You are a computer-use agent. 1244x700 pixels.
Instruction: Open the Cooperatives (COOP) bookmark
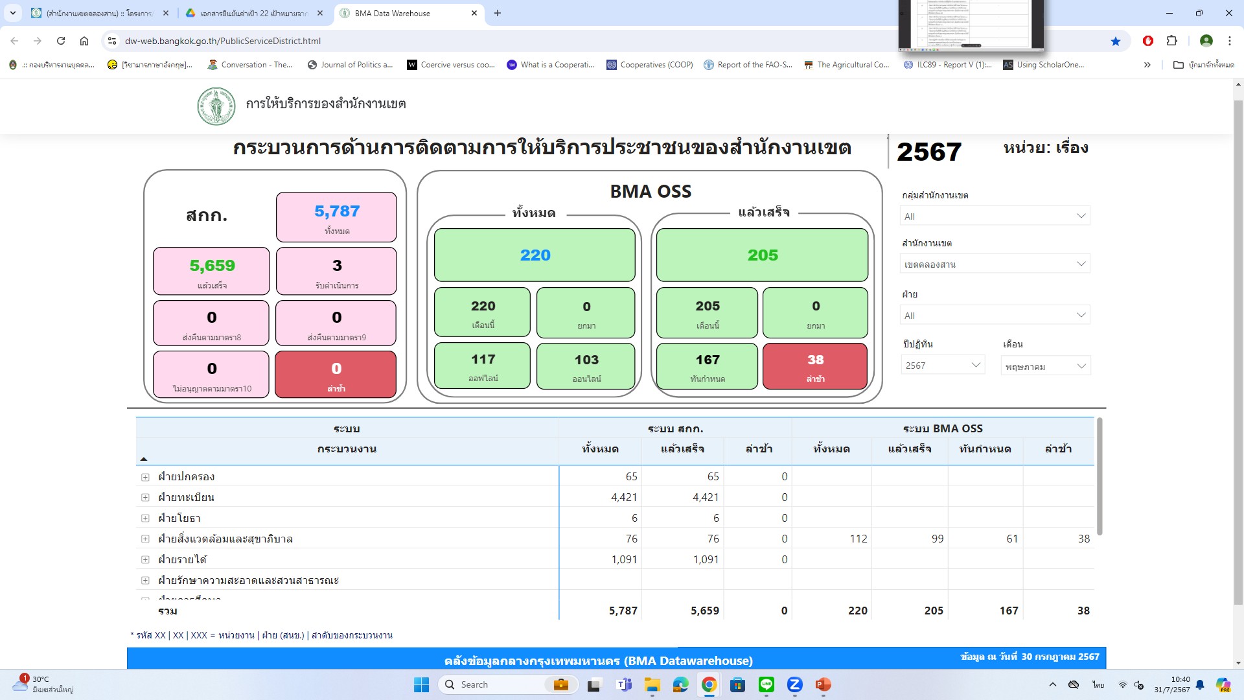[x=650, y=65]
